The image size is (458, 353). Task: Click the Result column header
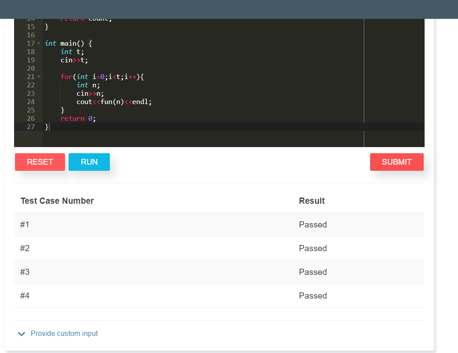(x=312, y=201)
